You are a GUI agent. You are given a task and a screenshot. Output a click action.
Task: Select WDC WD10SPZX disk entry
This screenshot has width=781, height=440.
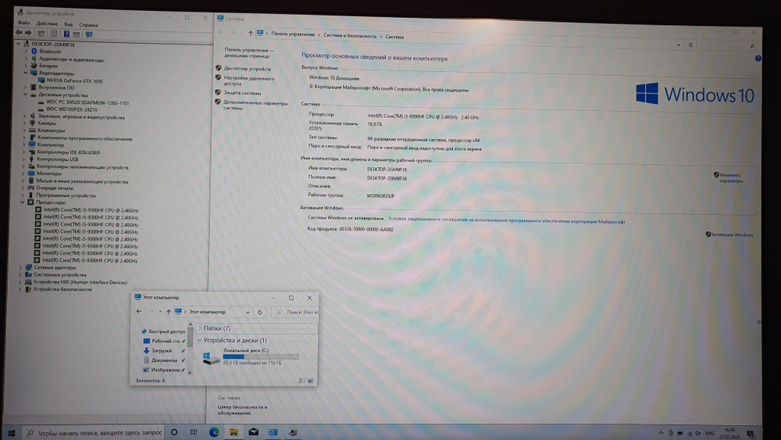(x=71, y=109)
